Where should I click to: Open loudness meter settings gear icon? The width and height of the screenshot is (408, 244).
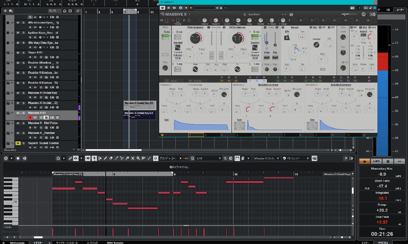[388, 161]
